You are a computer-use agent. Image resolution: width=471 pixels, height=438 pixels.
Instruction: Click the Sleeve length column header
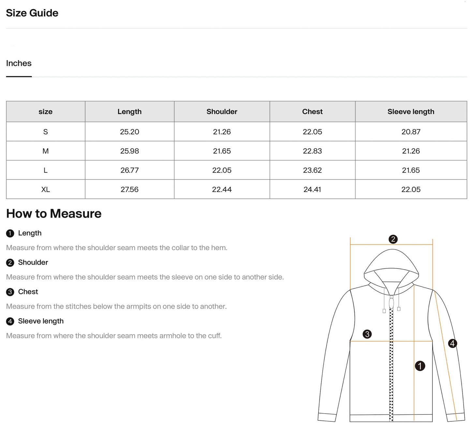pyautogui.click(x=411, y=112)
